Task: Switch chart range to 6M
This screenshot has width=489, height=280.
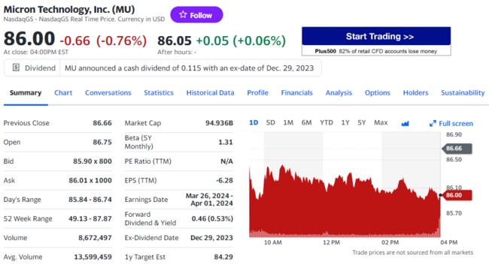Action: 306,122
